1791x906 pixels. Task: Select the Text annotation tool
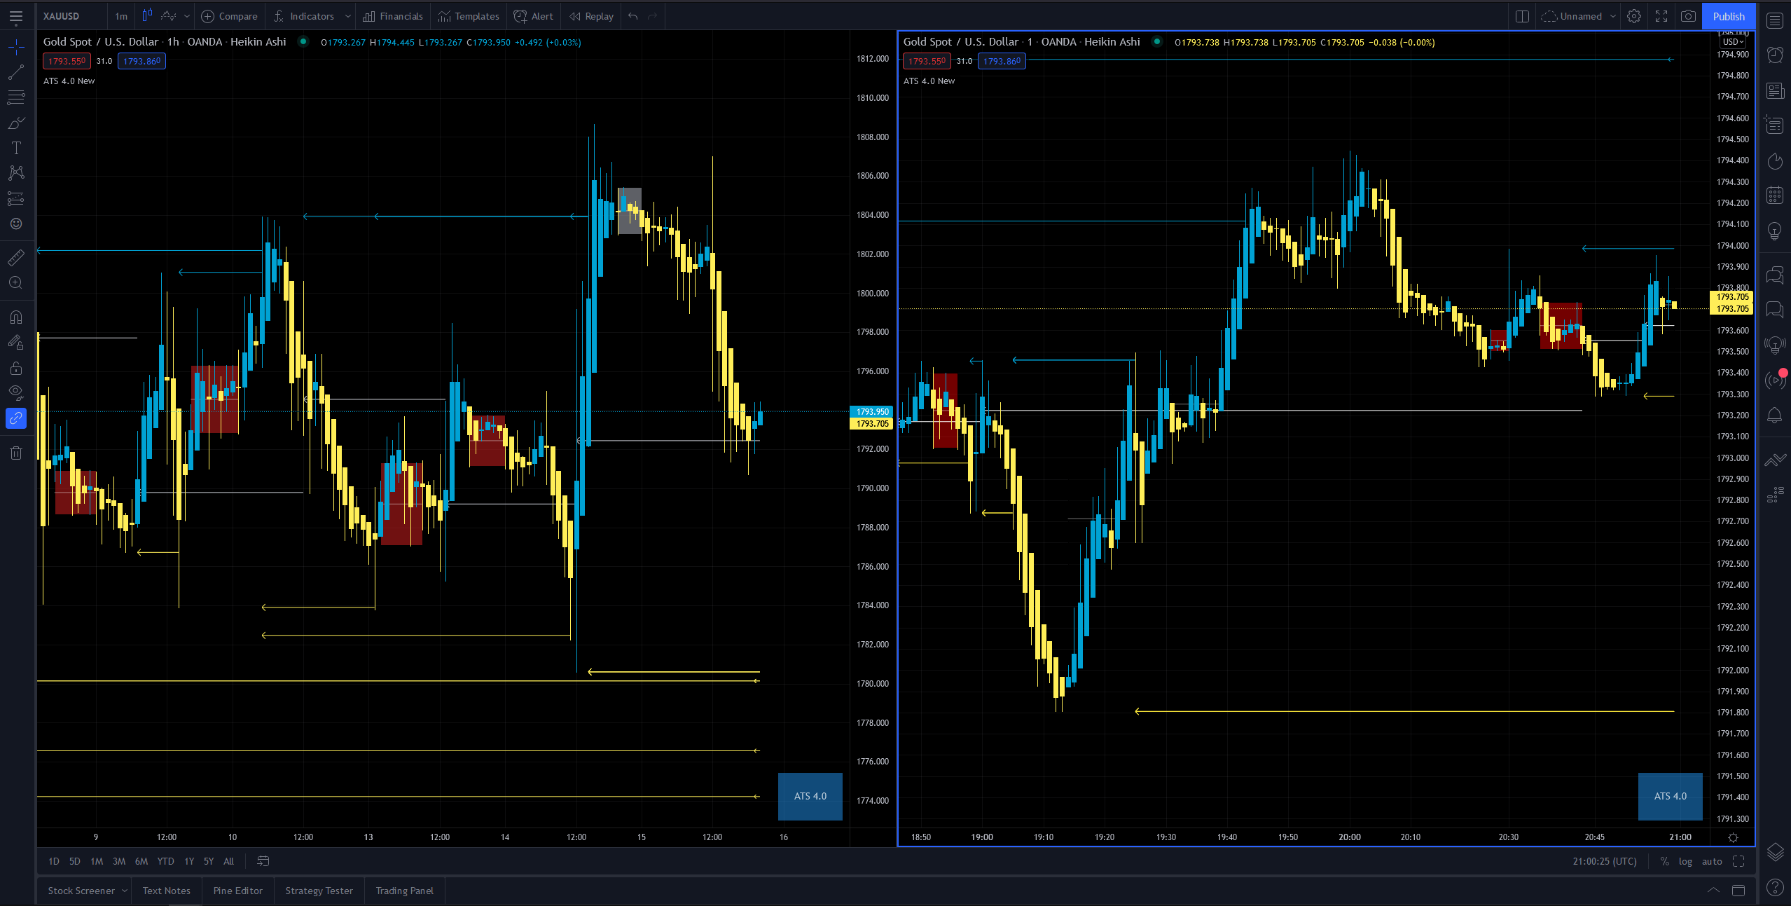[x=15, y=148]
